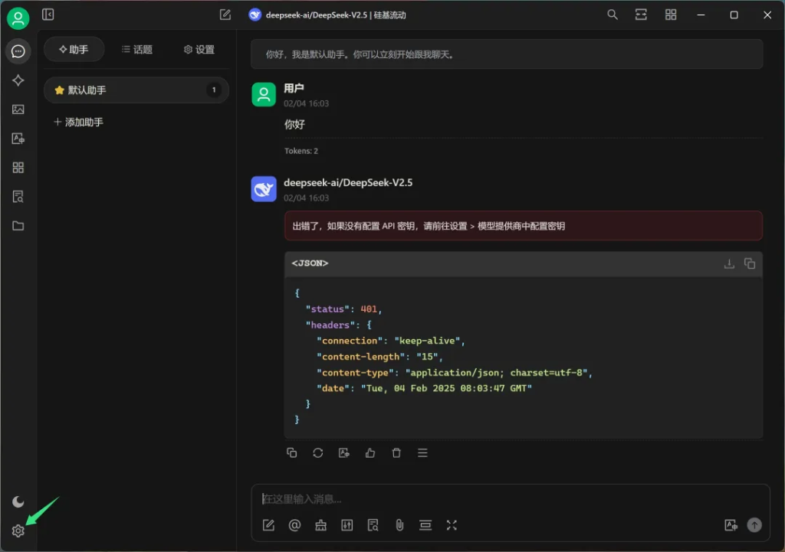Click the user message text 你好
The width and height of the screenshot is (785, 552).
pyautogui.click(x=294, y=125)
